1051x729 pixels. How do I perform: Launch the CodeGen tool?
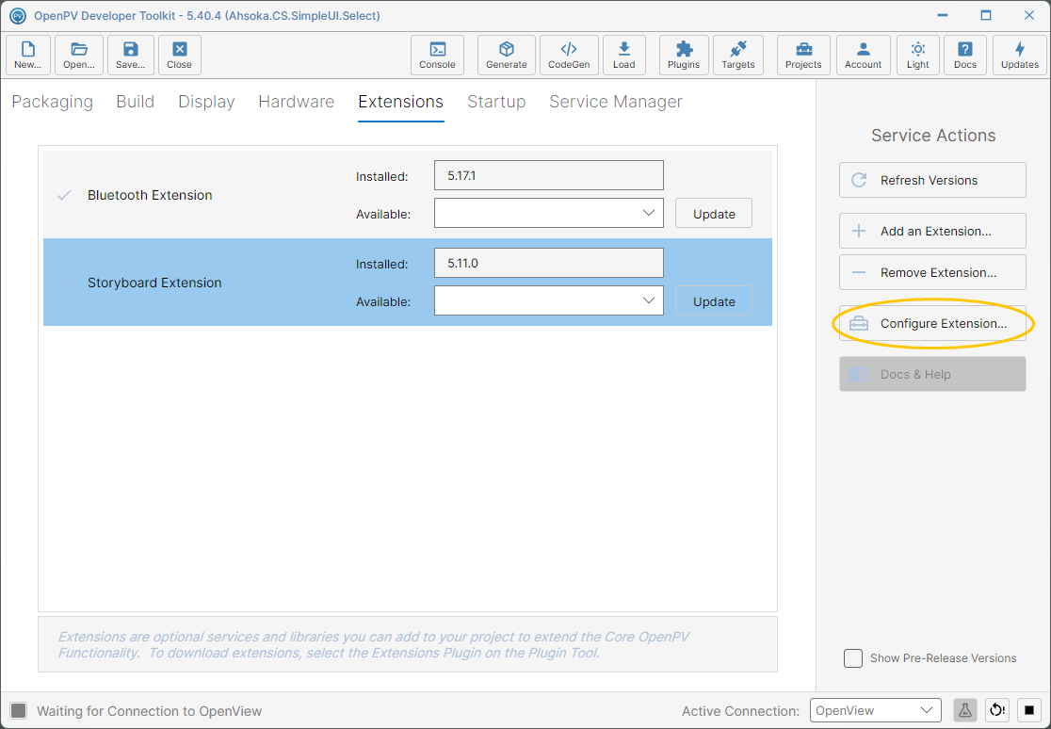click(x=569, y=55)
